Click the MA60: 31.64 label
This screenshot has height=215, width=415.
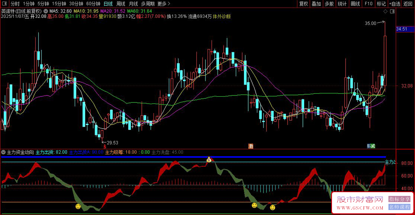(x=139, y=11)
